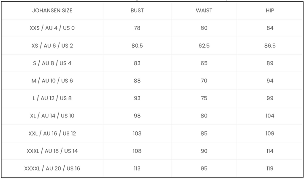Select the L / AU 12 / US 8 size label
The height and width of the screenshot is (180, 304).
(52, 98)
